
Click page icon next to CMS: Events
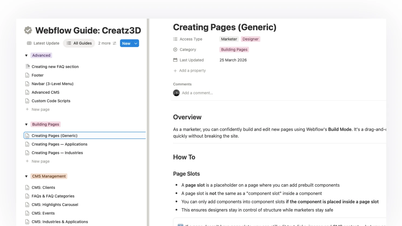[x=27, y=213]
